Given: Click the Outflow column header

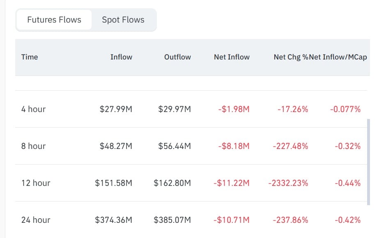Looking at the screenshot, I should (178, 57).
